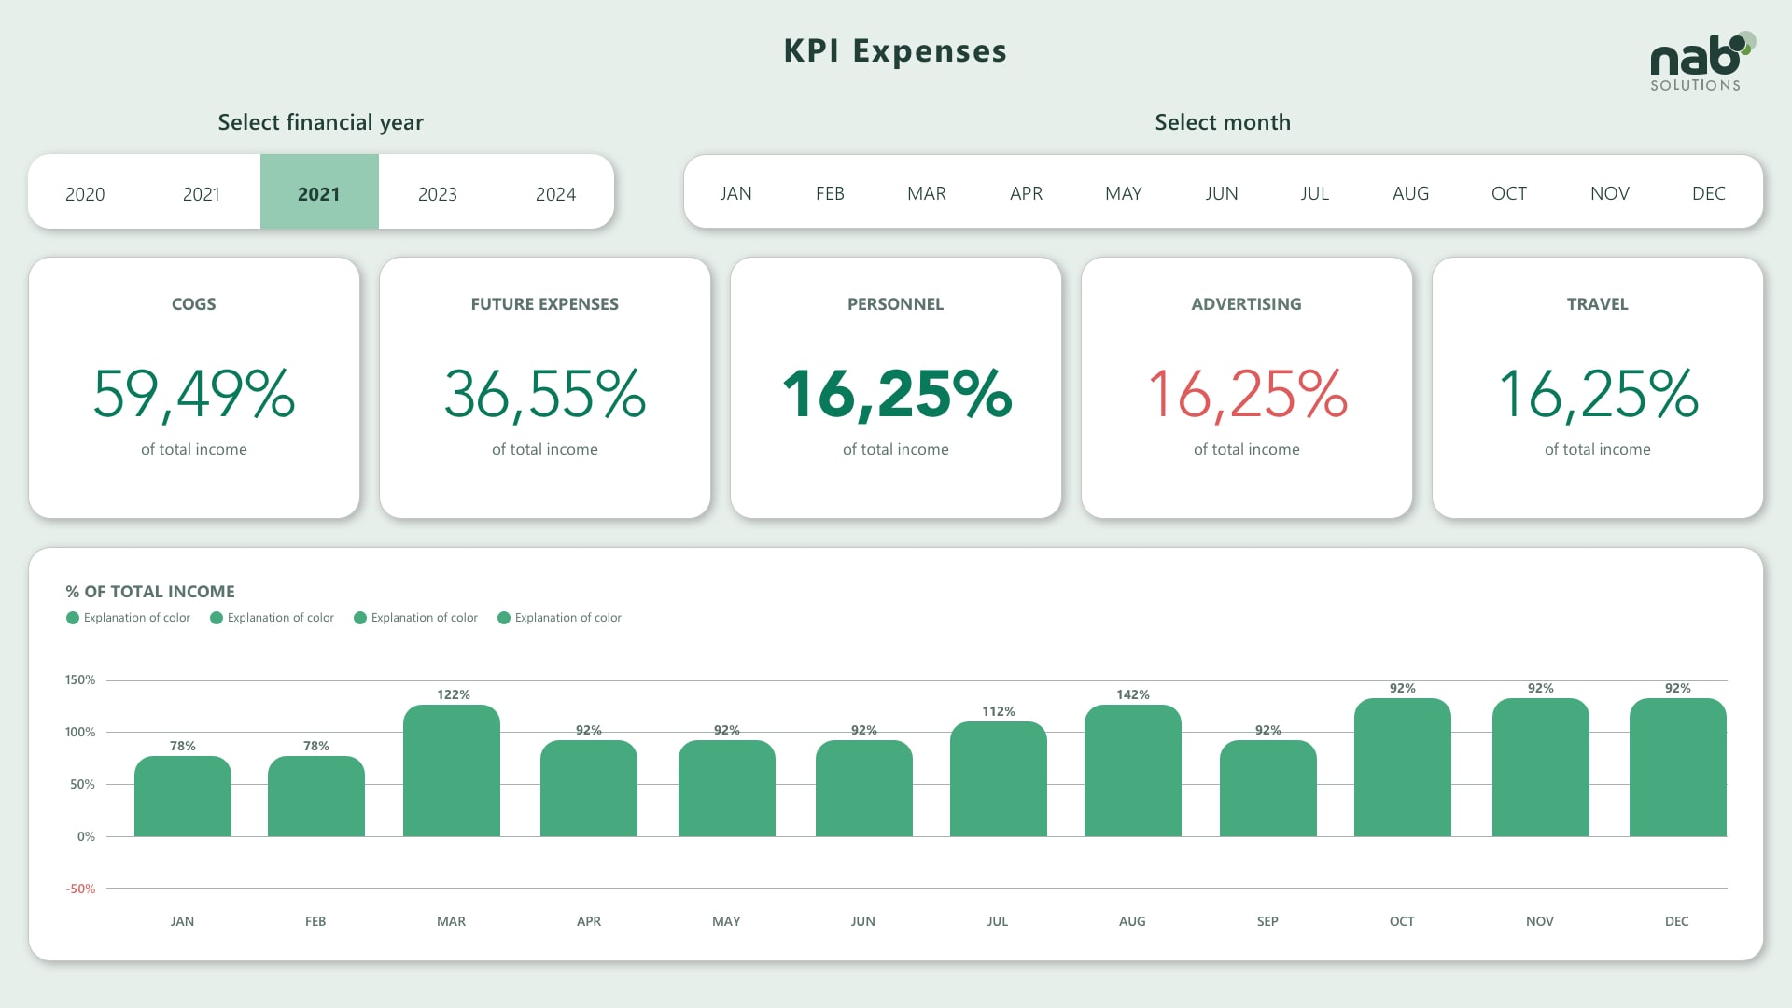This screenshot has width=1792, height=1008.
Task: Select JUN in month selector
Action: 1221,193
